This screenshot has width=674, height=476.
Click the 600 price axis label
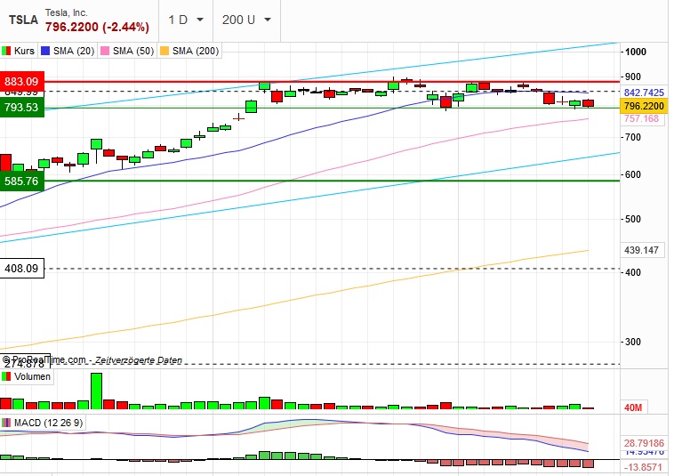coord(633,174)
